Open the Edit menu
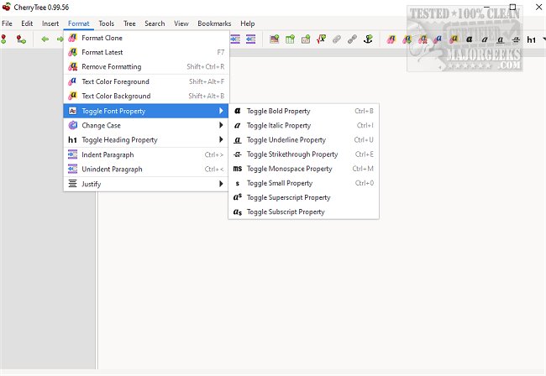 click(27, 23)
